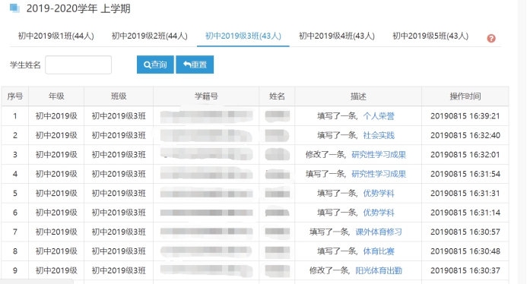Focus the 学生姓名 input field
This screenshot has width=527, height=284.
point(78,65)
